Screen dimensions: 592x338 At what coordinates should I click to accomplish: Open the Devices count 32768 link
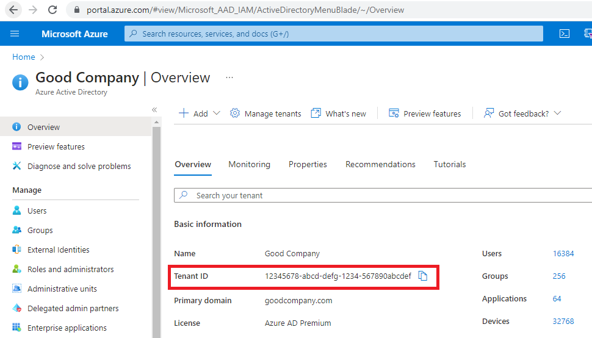pyautogui.click(x=563, y=322)
